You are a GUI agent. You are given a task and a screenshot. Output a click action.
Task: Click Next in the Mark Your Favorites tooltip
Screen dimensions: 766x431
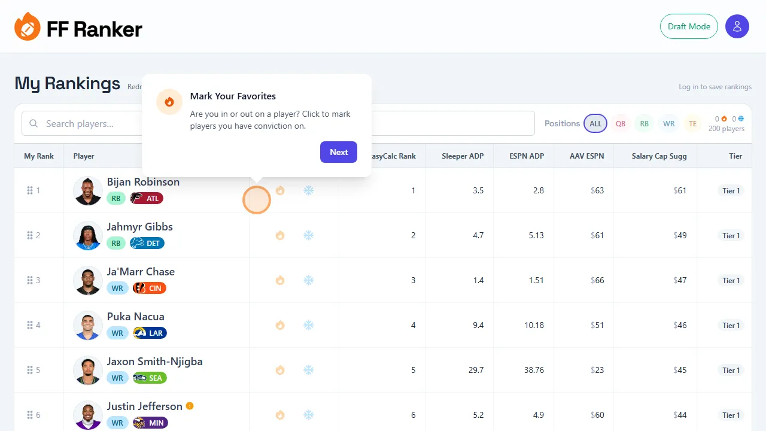point(338,152)
